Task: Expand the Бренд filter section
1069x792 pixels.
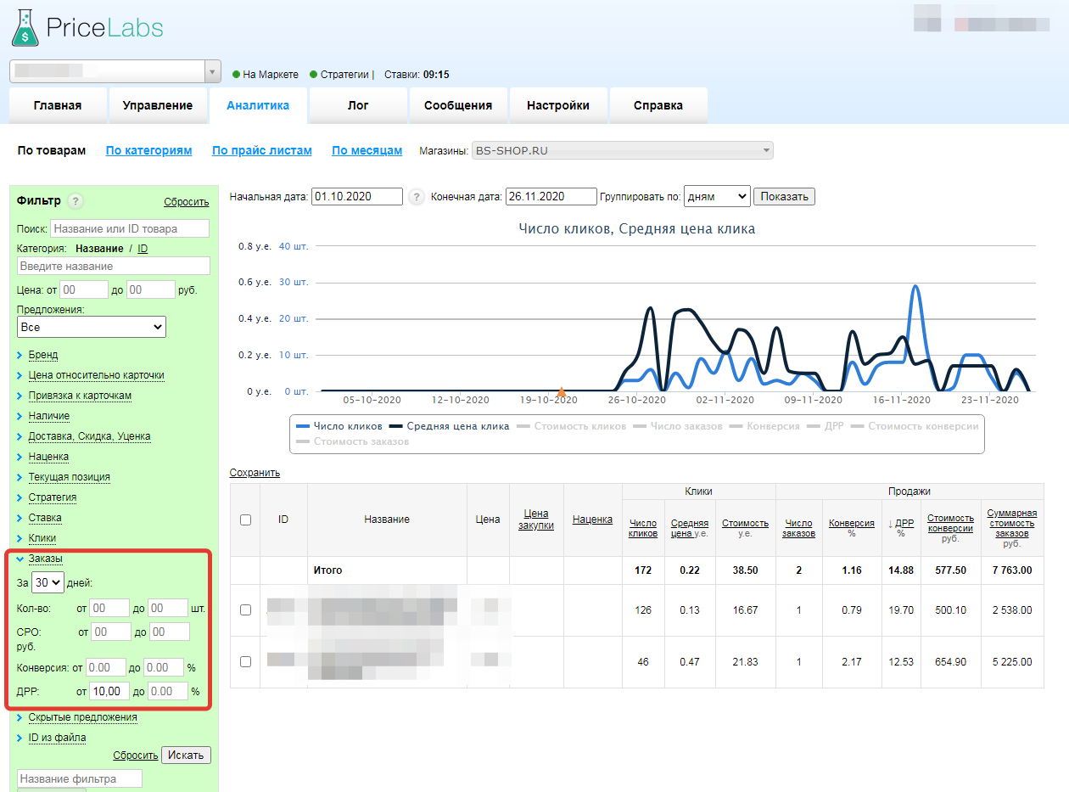Action: (43, 355)
